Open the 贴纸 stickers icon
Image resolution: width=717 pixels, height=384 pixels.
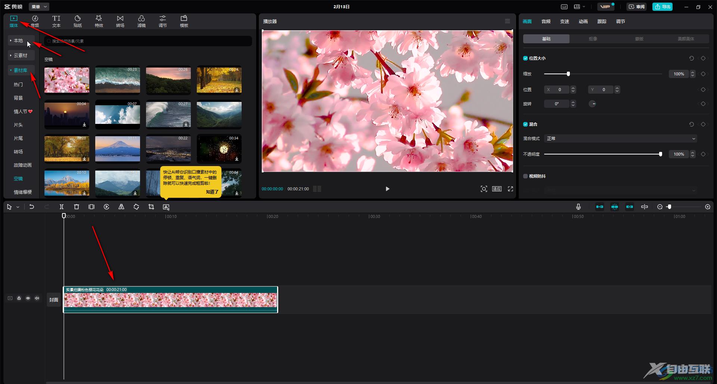click(78, 21)
